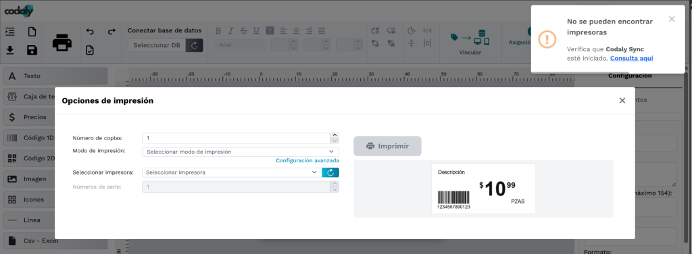This screenshot has width=692, height=254.
Task: Click the label preview thumbnail
Action: pos(483,189)
